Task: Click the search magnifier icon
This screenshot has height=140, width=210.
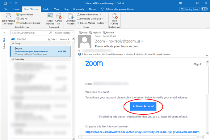Action: [51, 33]
